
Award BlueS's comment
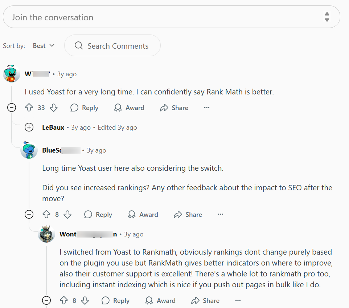click(x=143, y=214)
